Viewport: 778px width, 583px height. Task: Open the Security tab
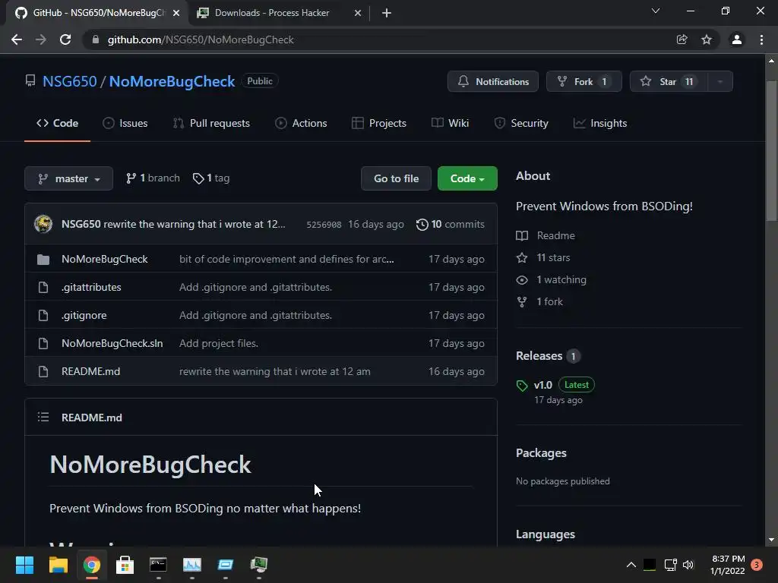[521, 123]
